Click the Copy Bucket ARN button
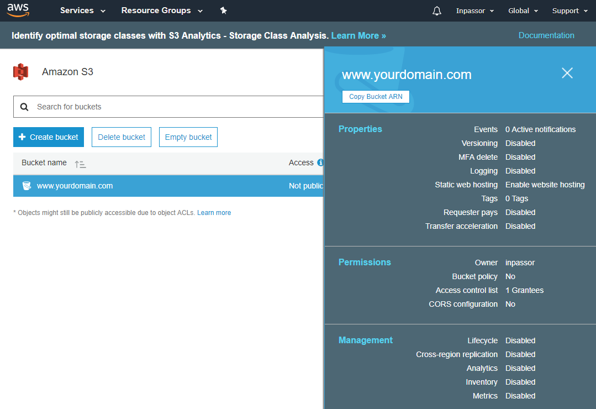 tap(376, 97)
